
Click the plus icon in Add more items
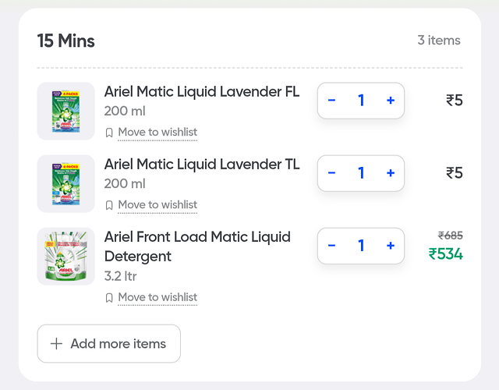coord(56,344)
